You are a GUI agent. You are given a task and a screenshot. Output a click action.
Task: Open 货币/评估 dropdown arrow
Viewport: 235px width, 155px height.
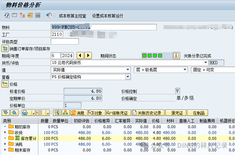pos(206,62)
